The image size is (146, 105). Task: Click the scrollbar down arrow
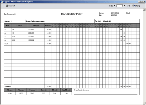pos(144,103)
